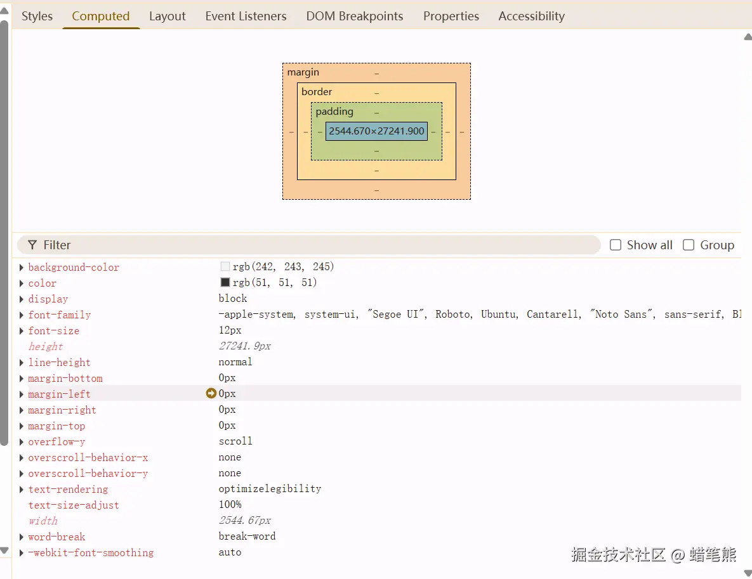Click the scrollbar down arrow at bottom left
This screenshot has width=752, height=579.
pos(5,551)
